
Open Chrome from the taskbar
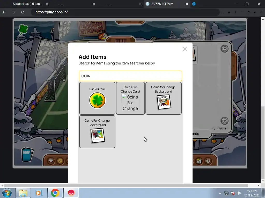55,193
